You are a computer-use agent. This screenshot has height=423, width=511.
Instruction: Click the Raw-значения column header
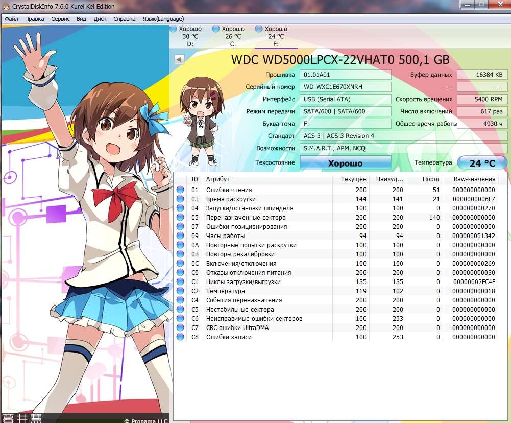[x=471, y=179]
